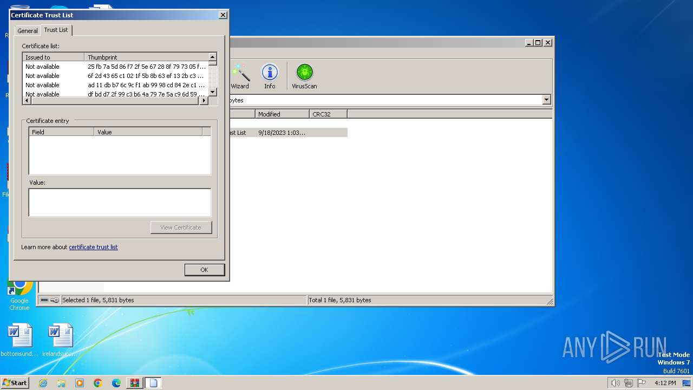Image resolution: width=693 pixels, height=390 pixels.
Task: Click inside the Value text box
Action: [120, 203]
